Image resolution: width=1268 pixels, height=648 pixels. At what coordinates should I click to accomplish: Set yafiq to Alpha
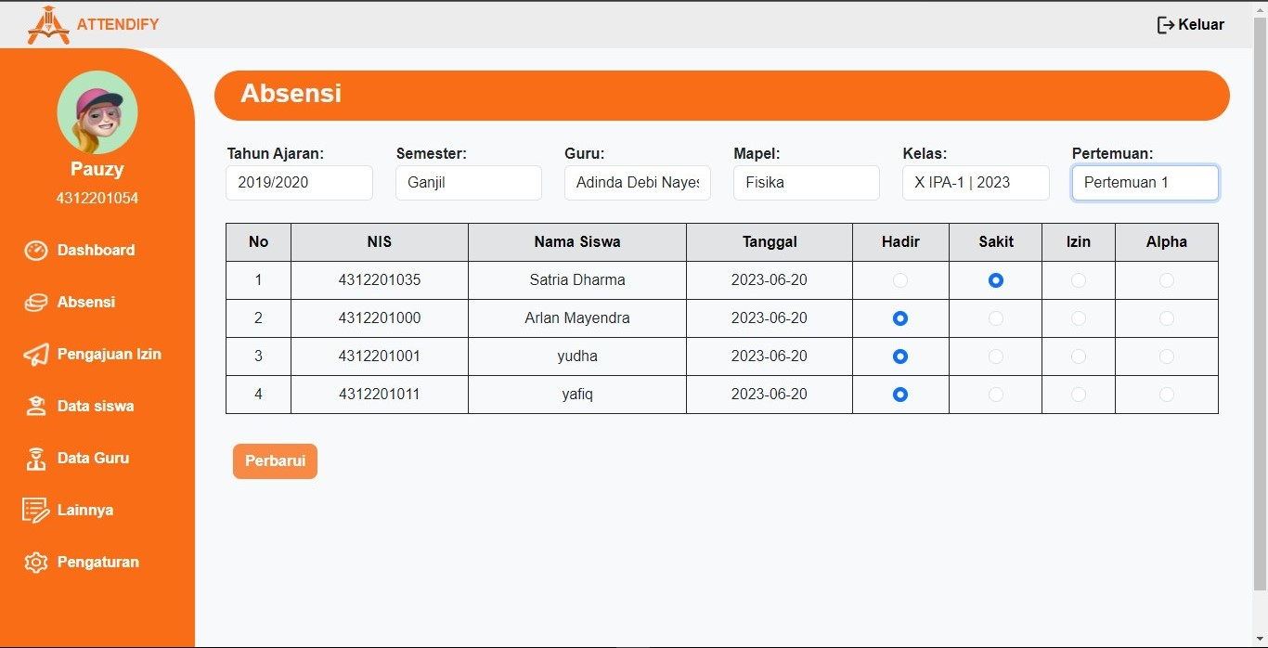(x=1166, y=395)
